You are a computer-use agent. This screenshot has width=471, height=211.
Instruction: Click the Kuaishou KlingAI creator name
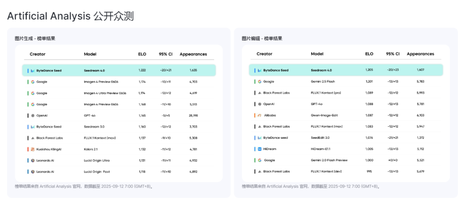[x=49, y=149]
